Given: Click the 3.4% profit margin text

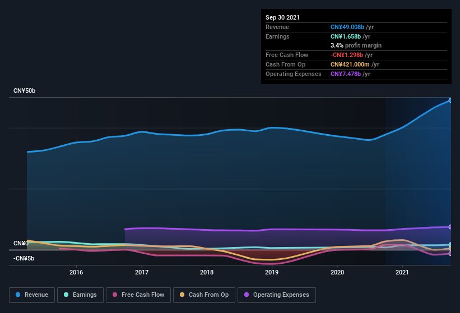Looking at the screenshot, I should pos(356,45).
